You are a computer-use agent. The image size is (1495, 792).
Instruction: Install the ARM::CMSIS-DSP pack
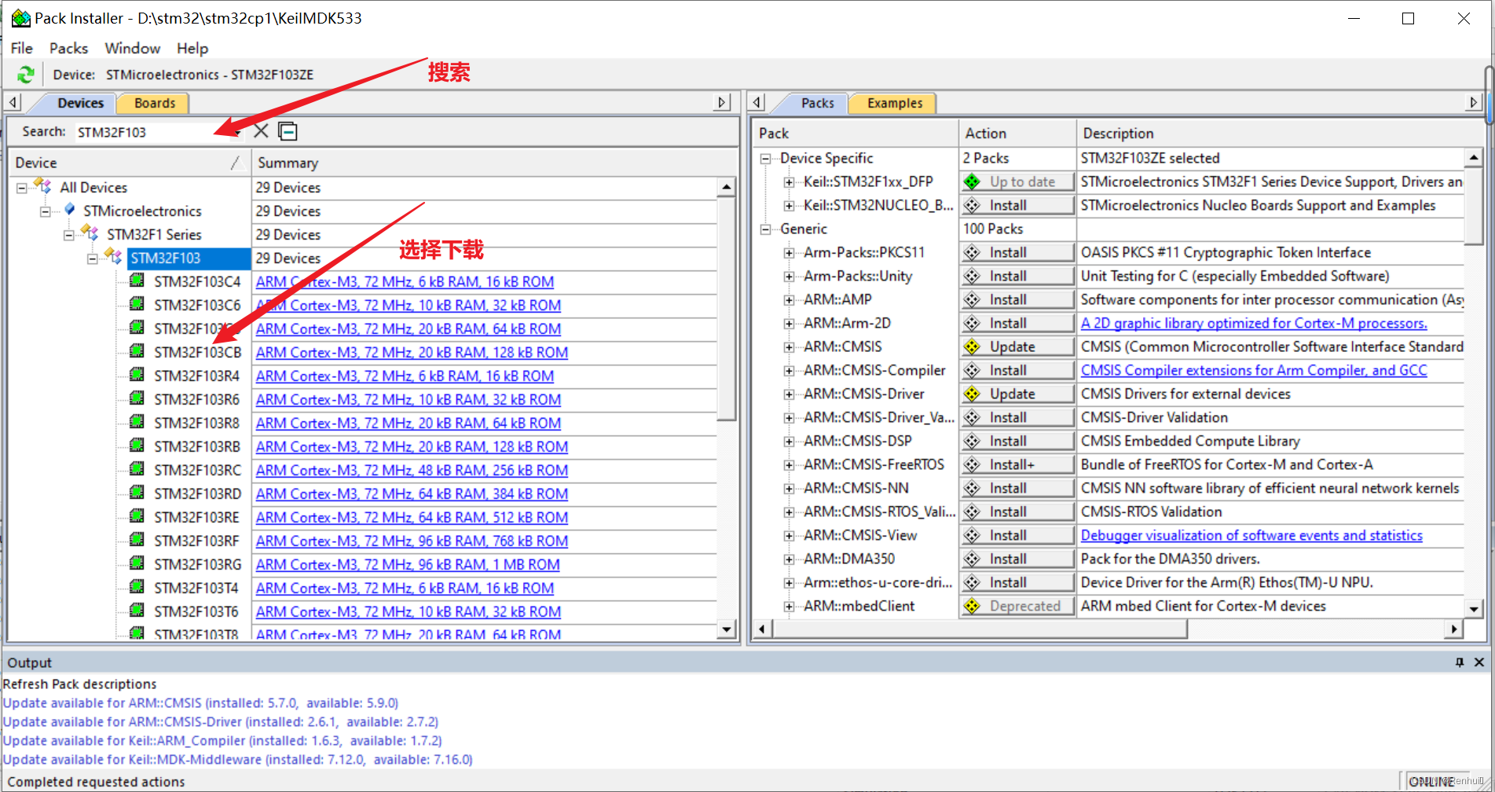click(x=1017, y=441)
